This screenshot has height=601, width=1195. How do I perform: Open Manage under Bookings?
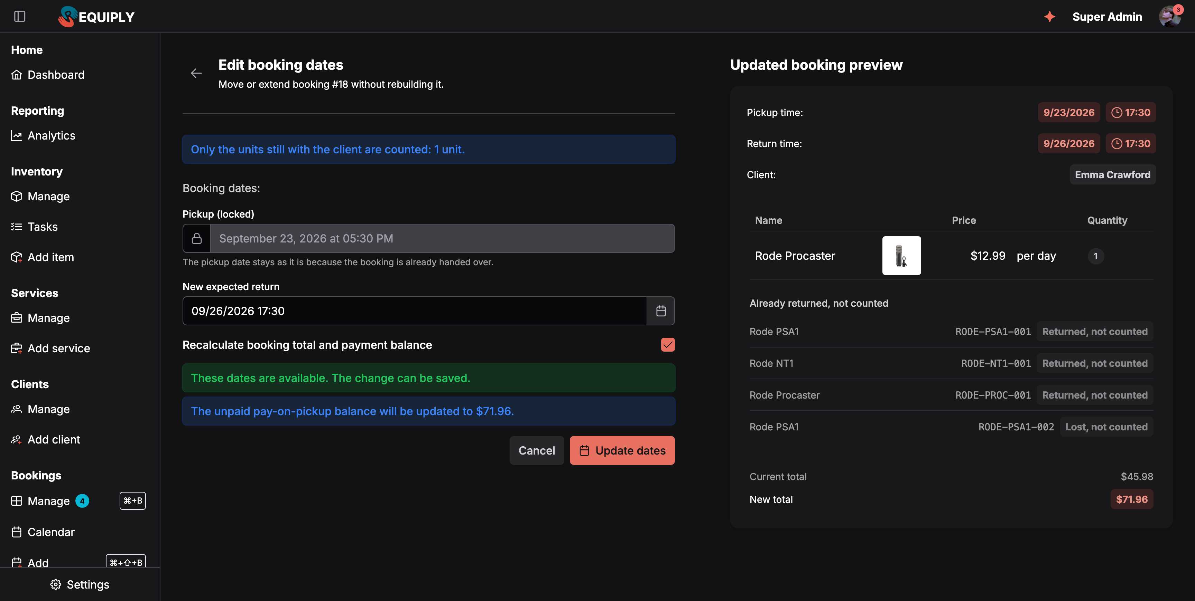(x=40, y=501)
